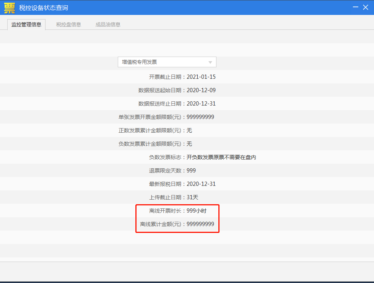Click the 数据报送起始日期 value 2020-12-09
Screen dimensions: 374x283
pyautogui.click(x=201, y=90)
